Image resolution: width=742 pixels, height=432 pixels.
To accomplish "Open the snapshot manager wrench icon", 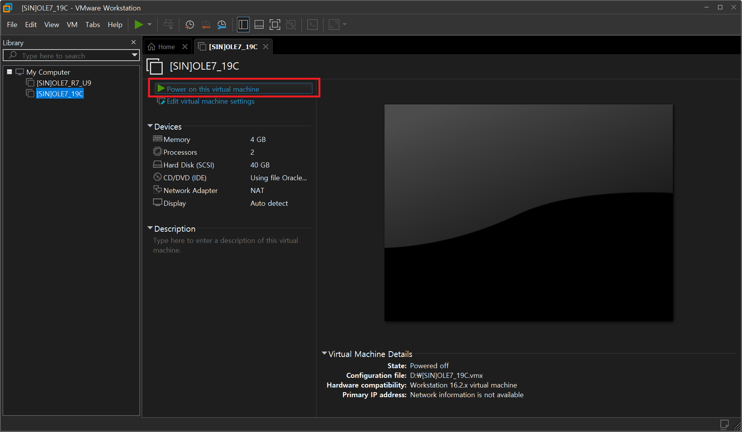I will (222, 25).
